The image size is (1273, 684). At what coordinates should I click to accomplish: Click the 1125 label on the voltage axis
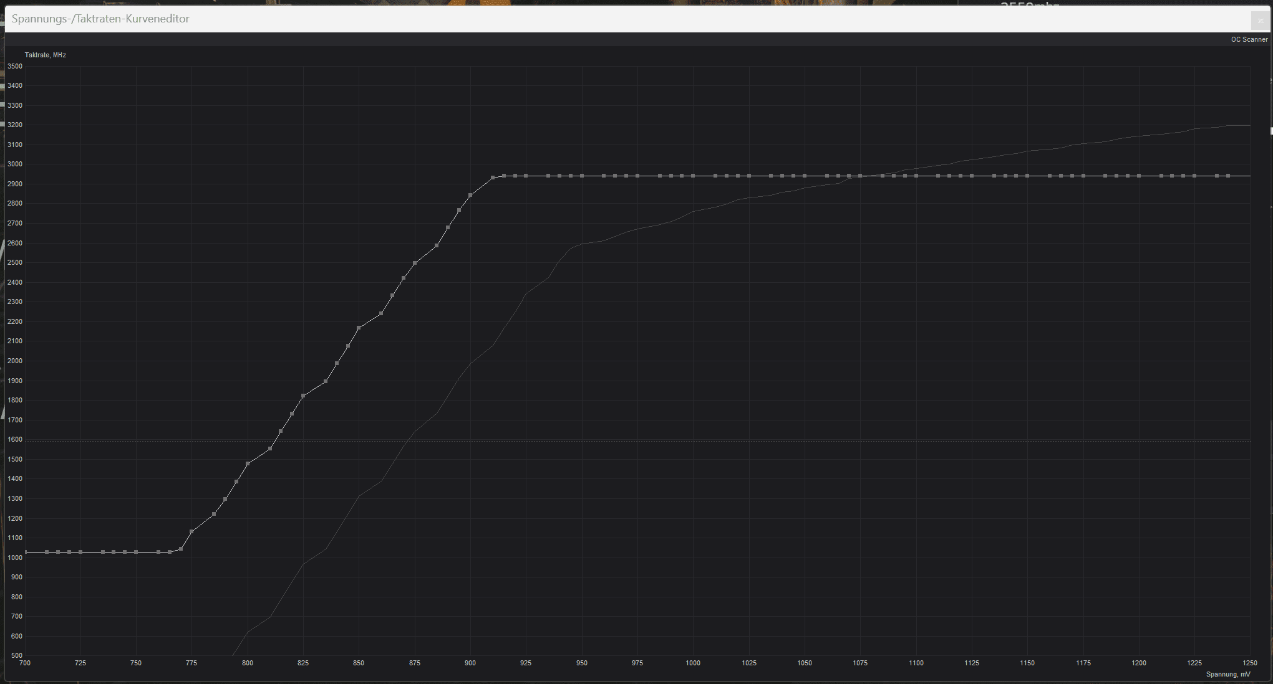tap(972, 663)
